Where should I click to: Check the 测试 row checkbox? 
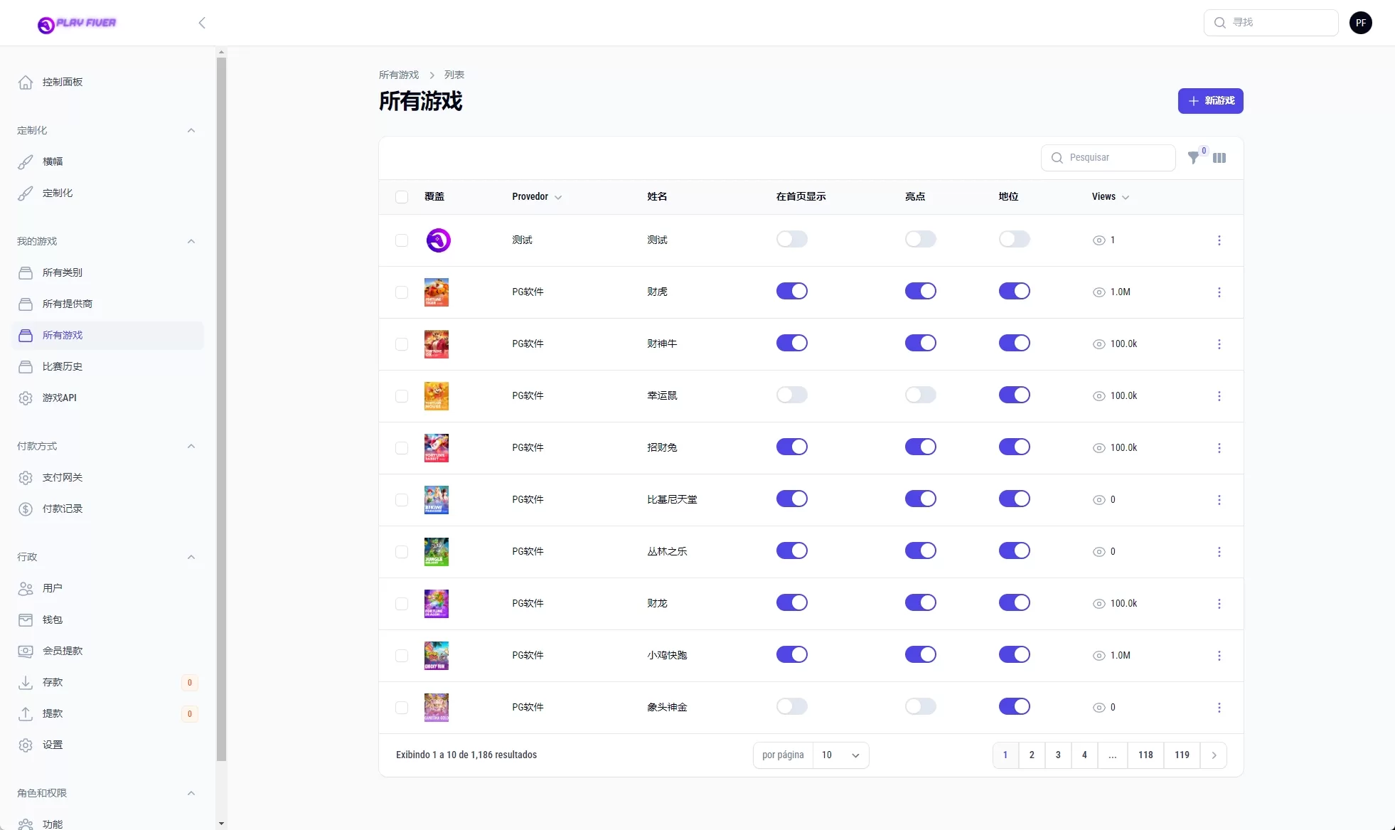coord(402,240)
